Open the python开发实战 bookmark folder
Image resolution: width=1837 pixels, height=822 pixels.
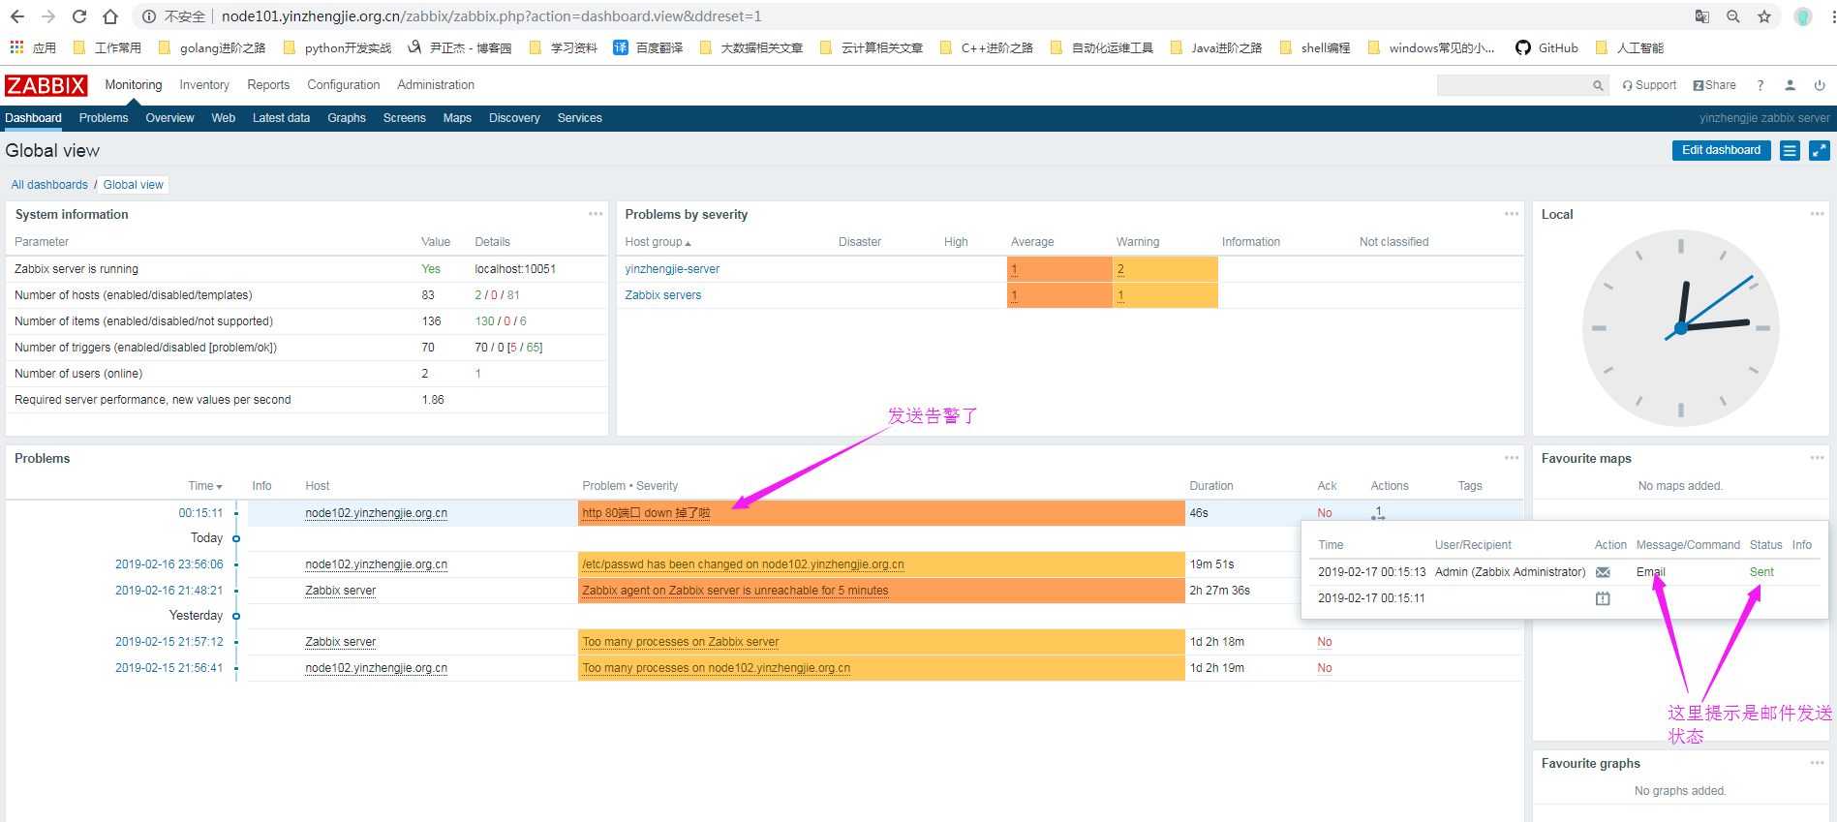(338, 47)
